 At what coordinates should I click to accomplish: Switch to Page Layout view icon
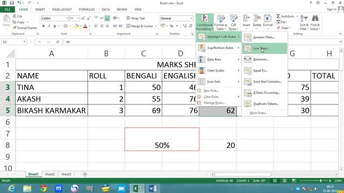(284, 181)
